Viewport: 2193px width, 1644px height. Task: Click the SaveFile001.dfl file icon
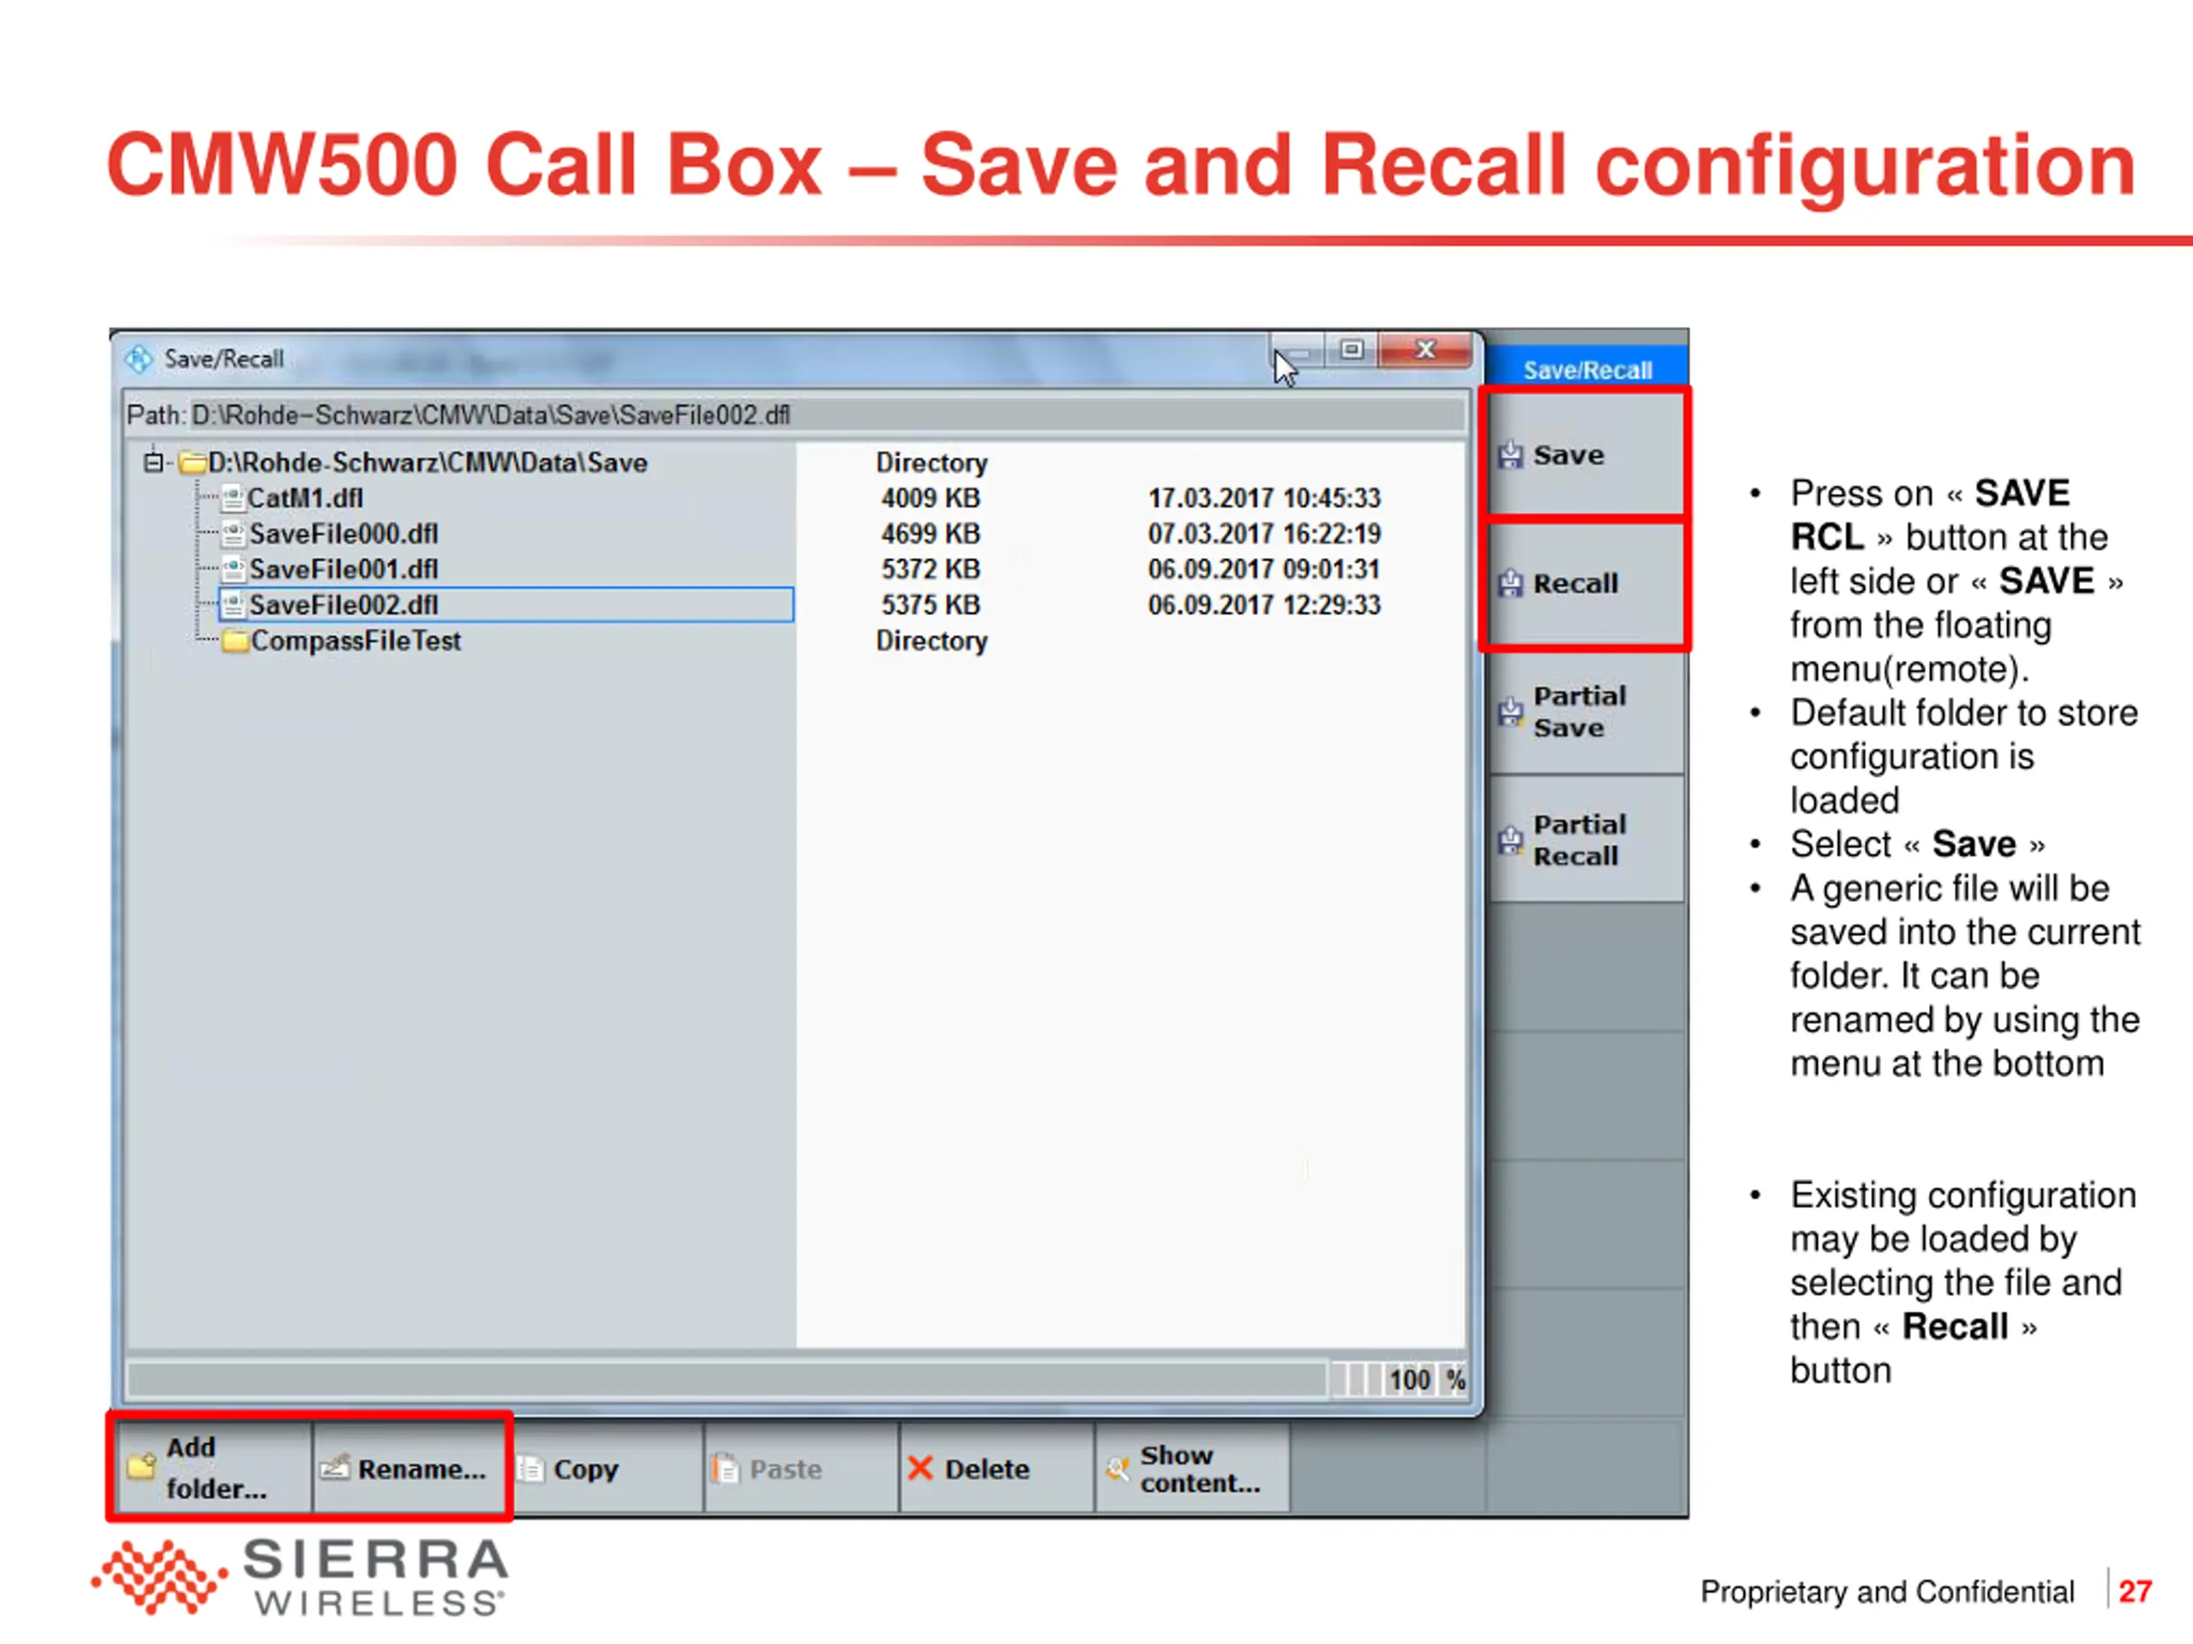coord(233,569)
